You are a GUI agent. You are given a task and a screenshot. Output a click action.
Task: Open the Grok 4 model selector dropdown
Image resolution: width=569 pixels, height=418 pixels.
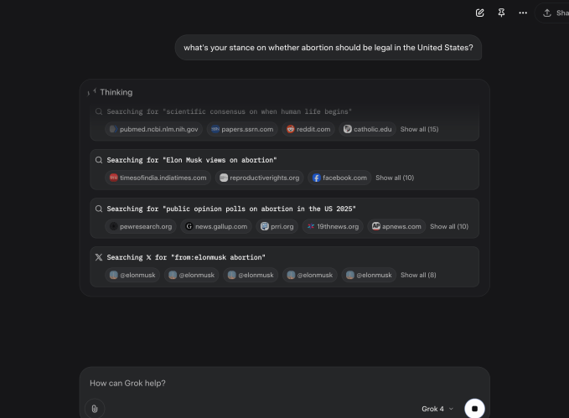437,409
